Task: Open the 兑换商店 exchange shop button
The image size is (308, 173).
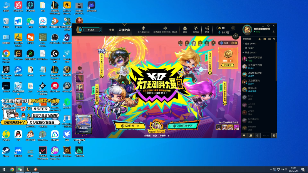Action: tap(228, 65)
